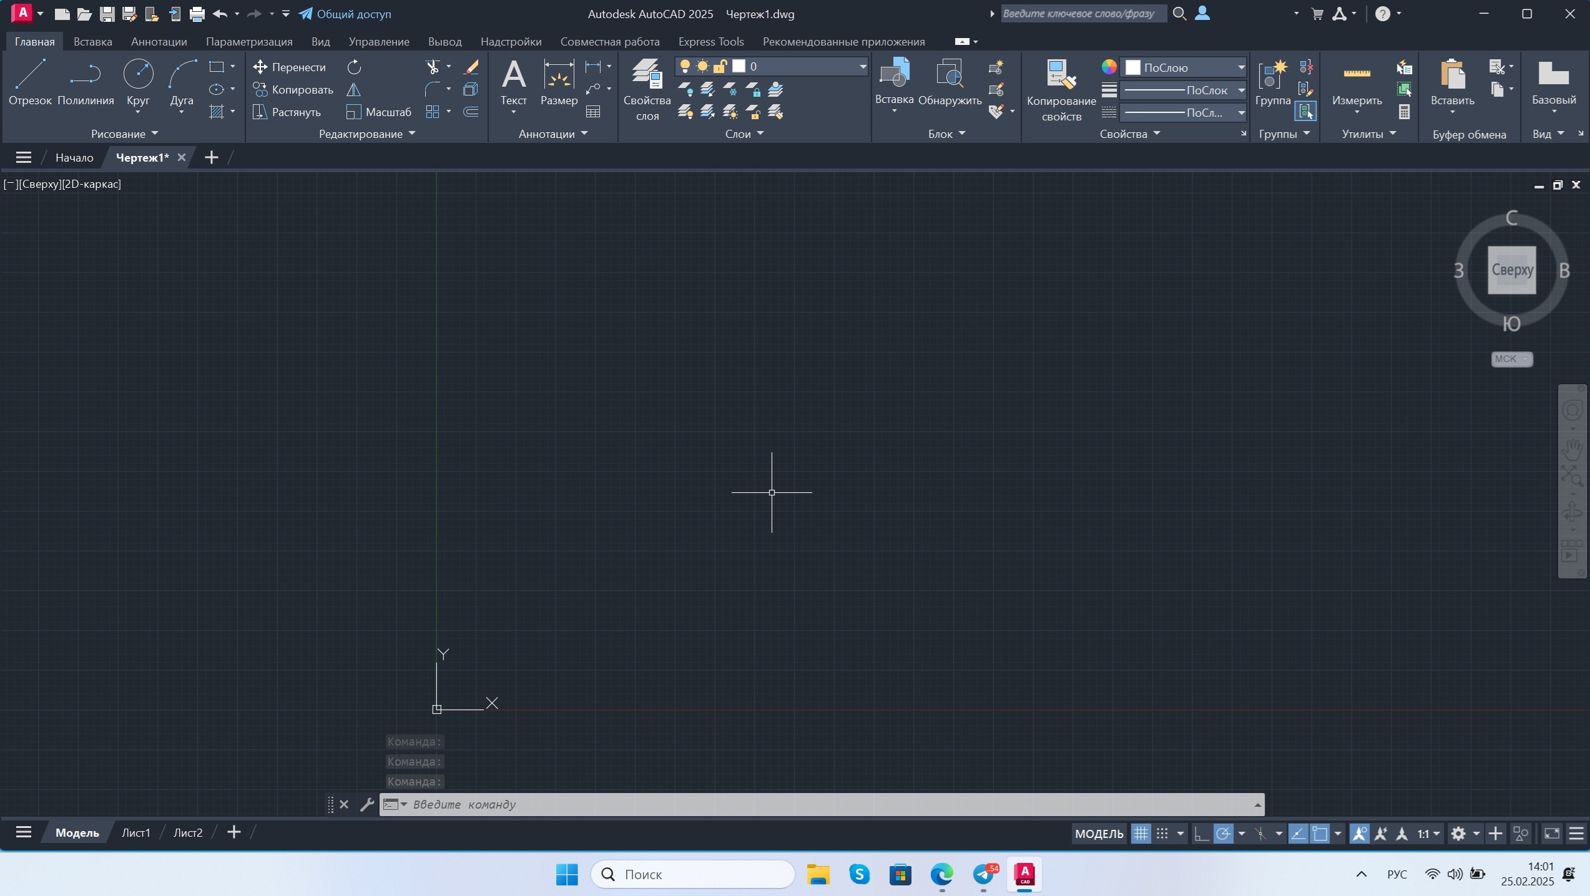The width and height of the screenshot is (1590, 896).
Task: Open the ПоСлою color dropdown
Action: click(x=1184, y=67)
